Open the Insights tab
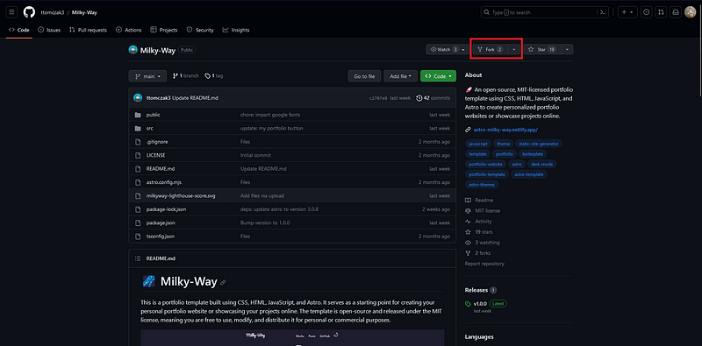This screenshot has height=346, width=702. point(236,30)
